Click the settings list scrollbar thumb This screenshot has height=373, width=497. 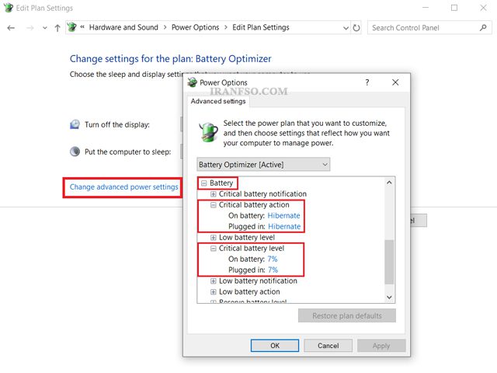point(389,262)
